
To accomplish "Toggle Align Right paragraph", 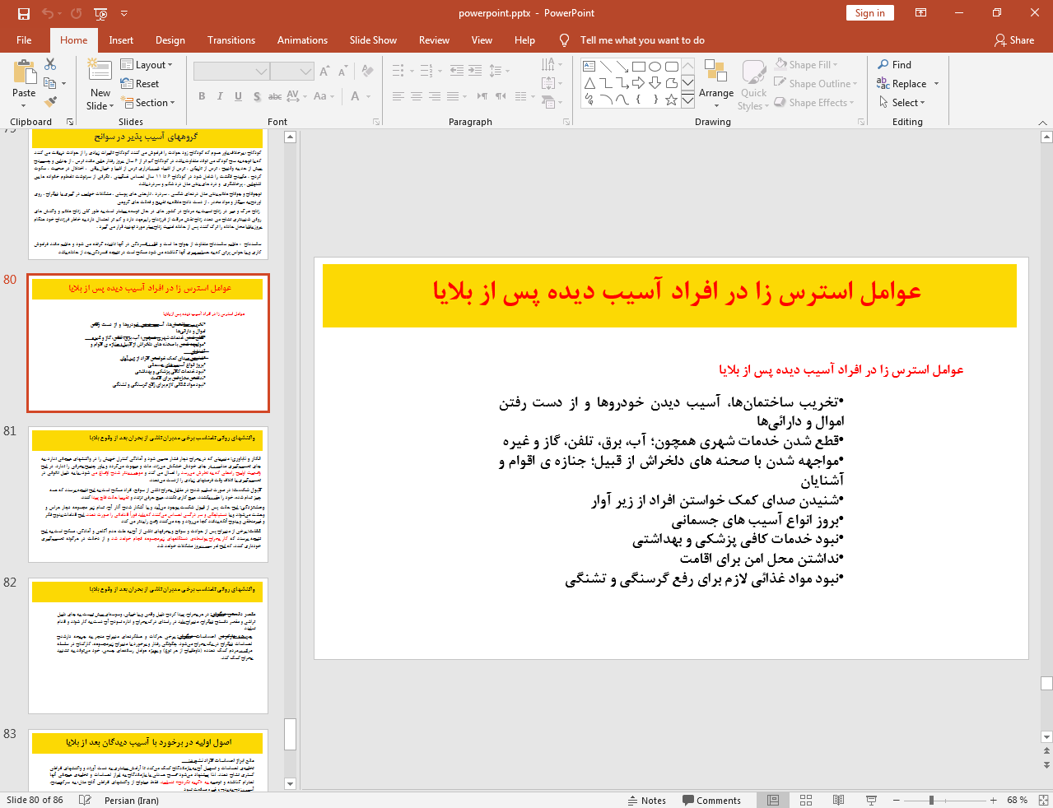I will [435, 96].
